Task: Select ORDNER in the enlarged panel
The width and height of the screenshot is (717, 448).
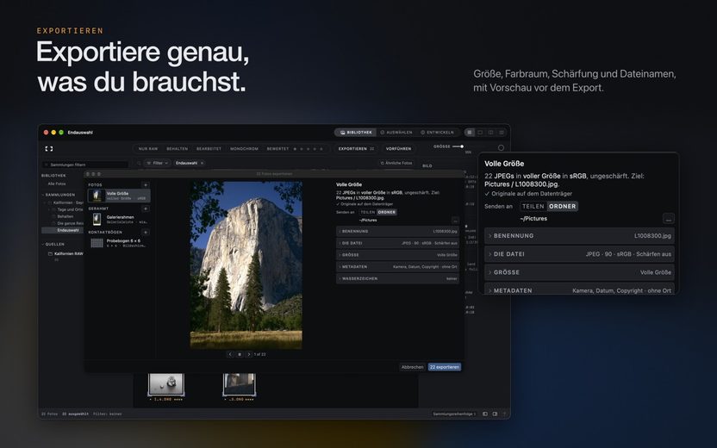Action: 563,206
